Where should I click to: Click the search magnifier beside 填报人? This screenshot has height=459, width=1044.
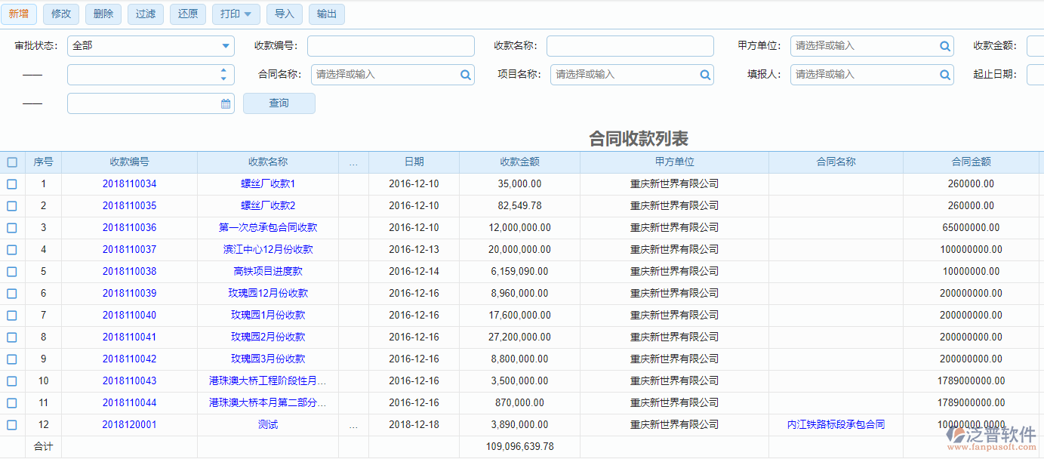(x=944, y=75)
